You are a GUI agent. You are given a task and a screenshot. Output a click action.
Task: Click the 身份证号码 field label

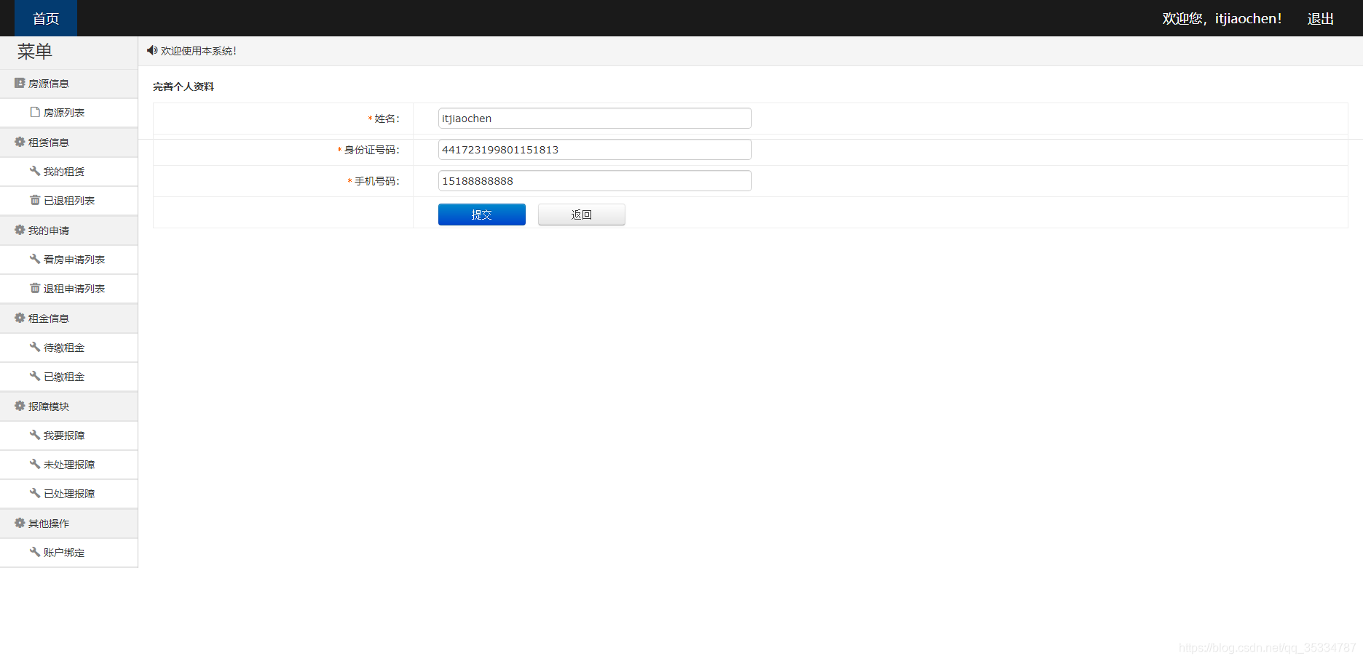(371, 150)
